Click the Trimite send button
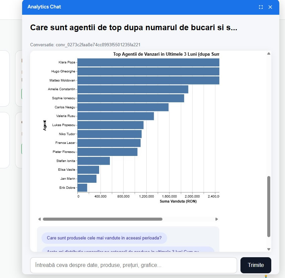 coord(256,265)
